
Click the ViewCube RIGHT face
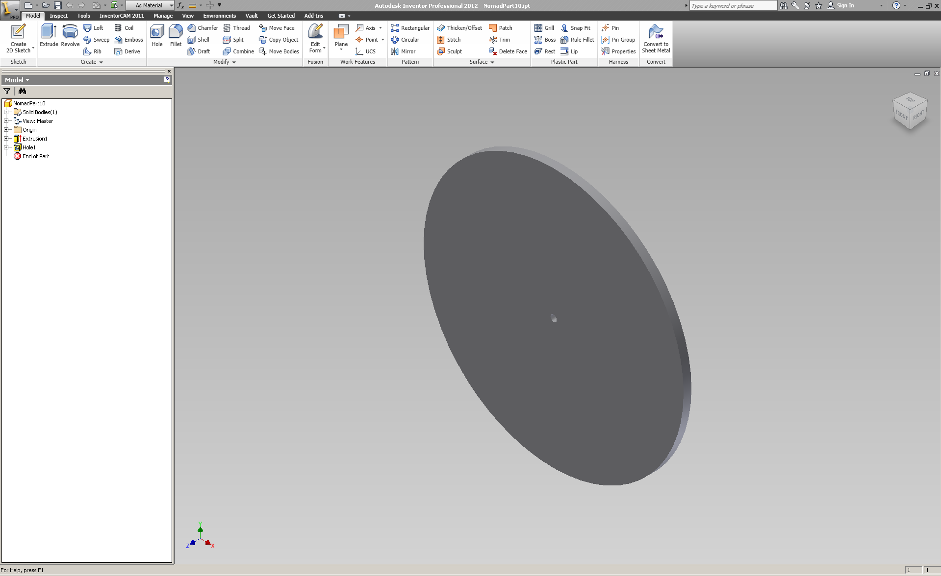click(918, 115)
